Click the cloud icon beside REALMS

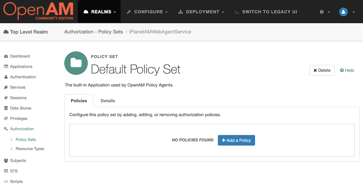tap(86, 12)
